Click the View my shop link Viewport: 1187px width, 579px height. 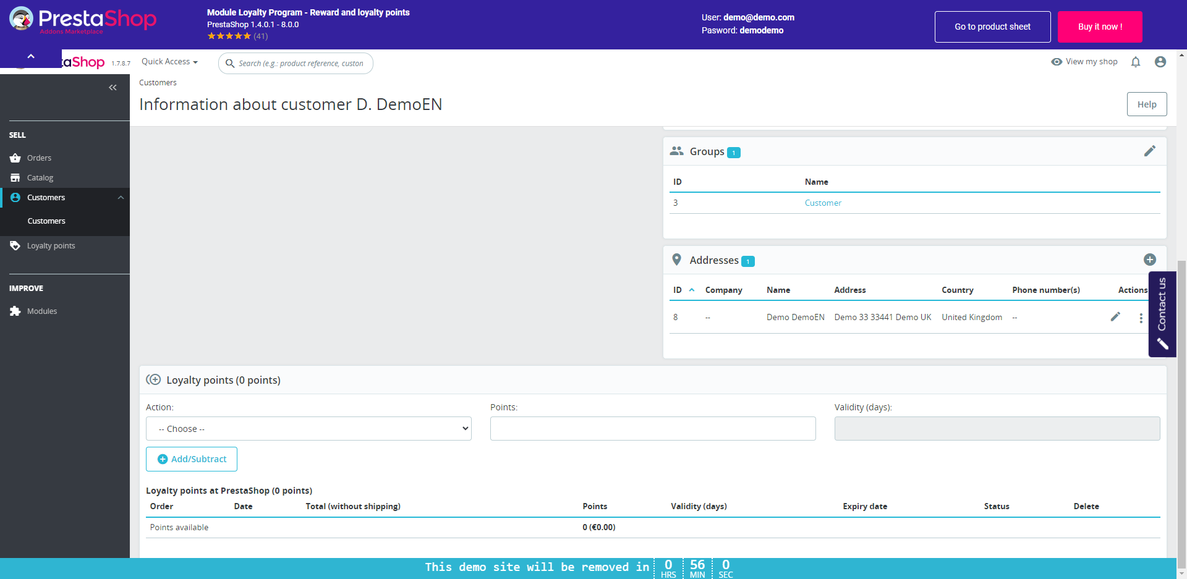(1092, 62)
